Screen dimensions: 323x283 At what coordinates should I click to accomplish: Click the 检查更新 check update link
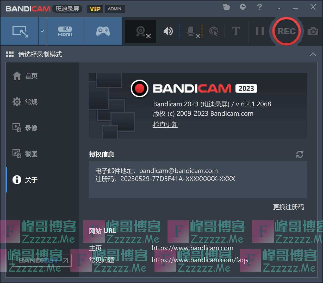point(166,125)
